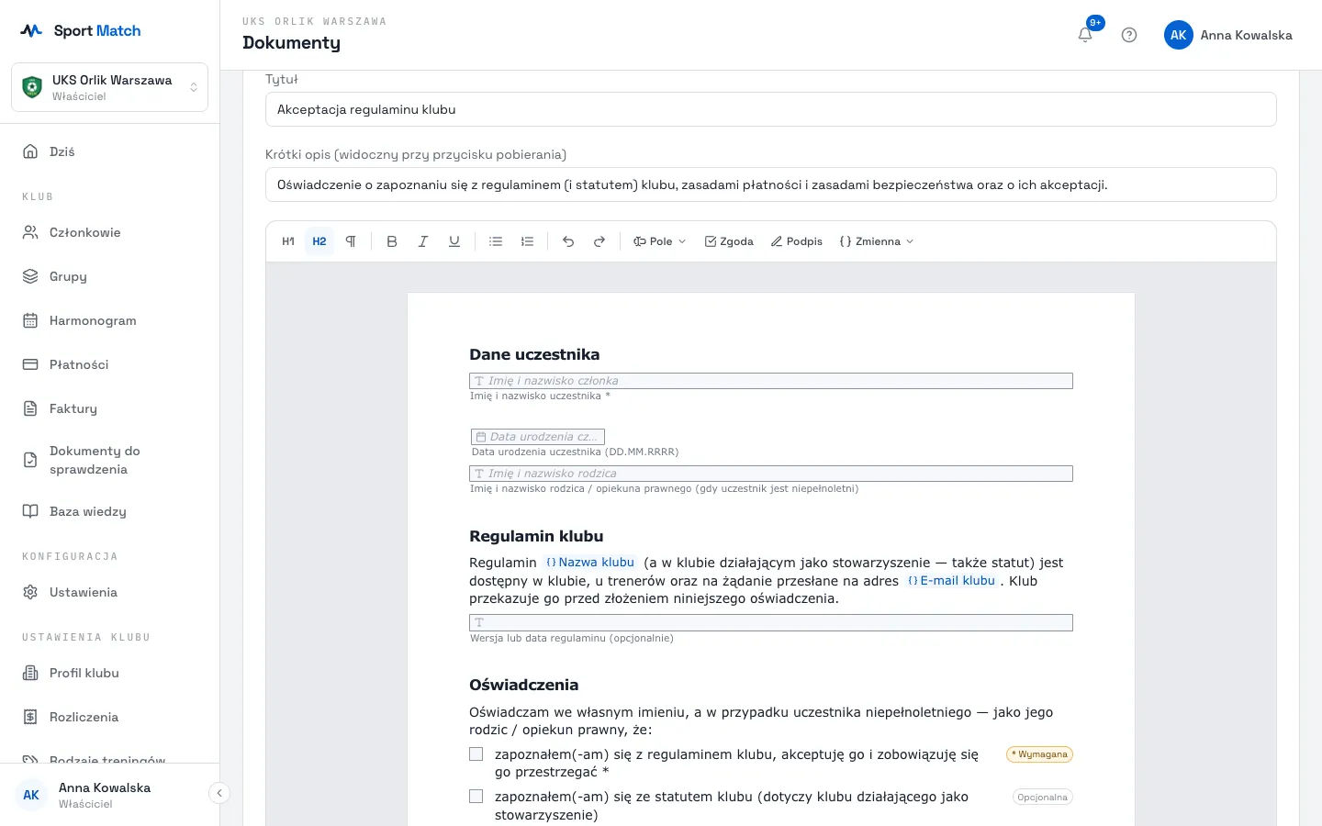This screenshot has height=826, width=1322.
Task: Open Harmonogram section
Action: coord(110,320)
